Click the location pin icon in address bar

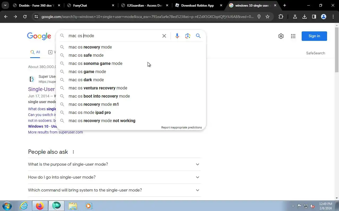[x=259, y=17]
